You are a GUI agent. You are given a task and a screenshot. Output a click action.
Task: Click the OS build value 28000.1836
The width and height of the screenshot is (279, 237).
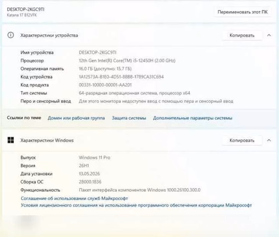tap(90, 182)
